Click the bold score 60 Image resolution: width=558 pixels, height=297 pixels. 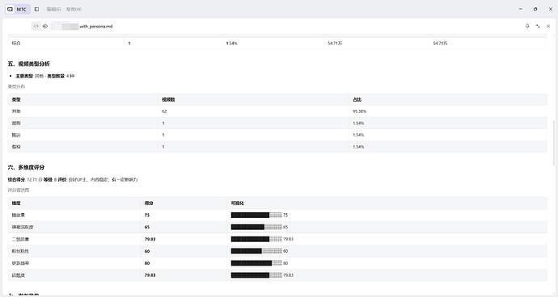point(147,251)
